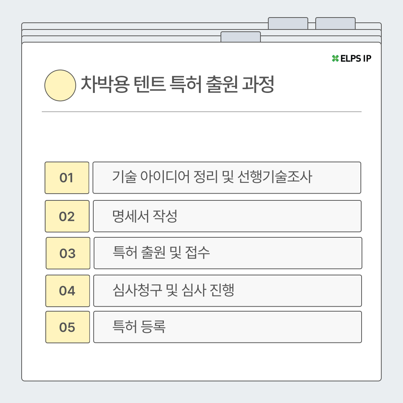Click the yellow circle beside the title
This screenshot has width=403, height=403.
pos(60,85)
